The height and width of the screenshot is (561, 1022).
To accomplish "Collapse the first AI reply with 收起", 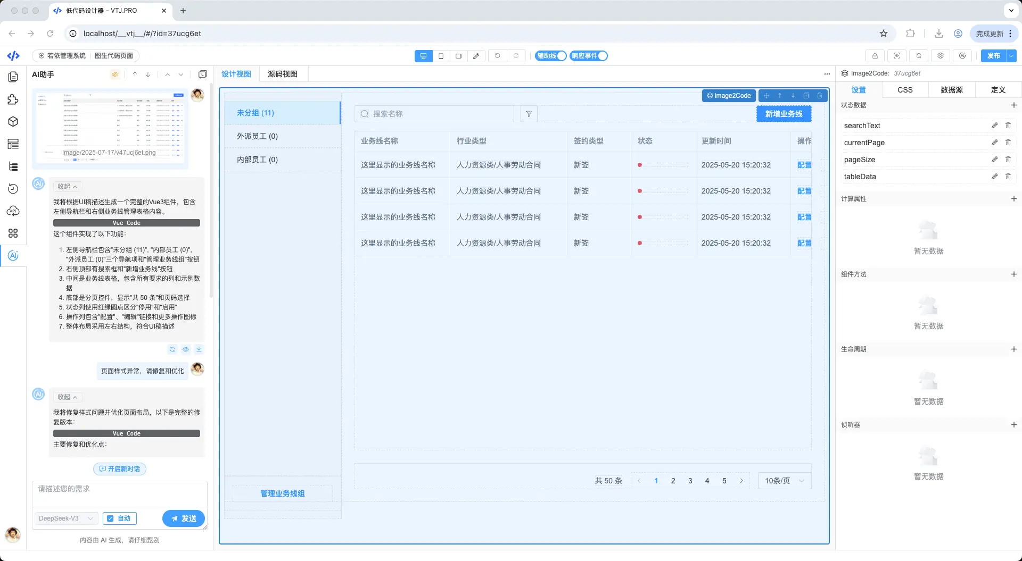I will [68, 187].
